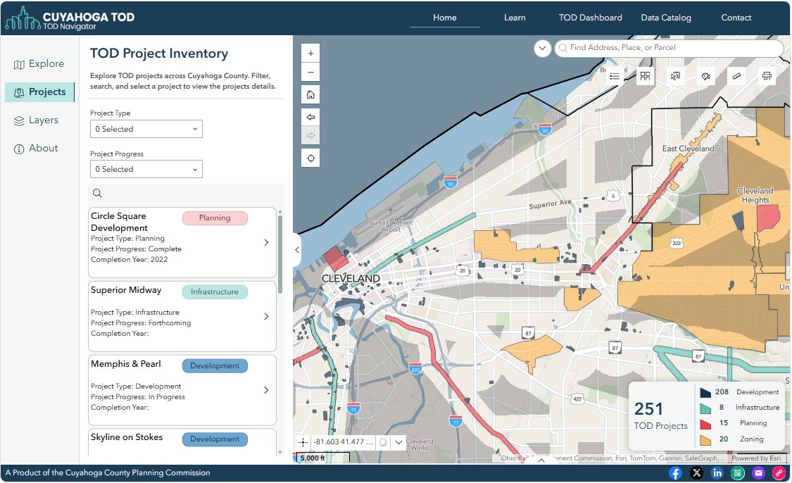Activate the select features tool

coord(675,76)
